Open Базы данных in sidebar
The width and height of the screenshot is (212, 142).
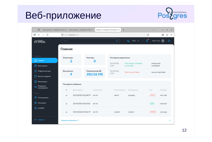coord(43,66)
